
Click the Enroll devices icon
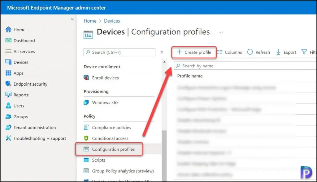tap(86, 78)
